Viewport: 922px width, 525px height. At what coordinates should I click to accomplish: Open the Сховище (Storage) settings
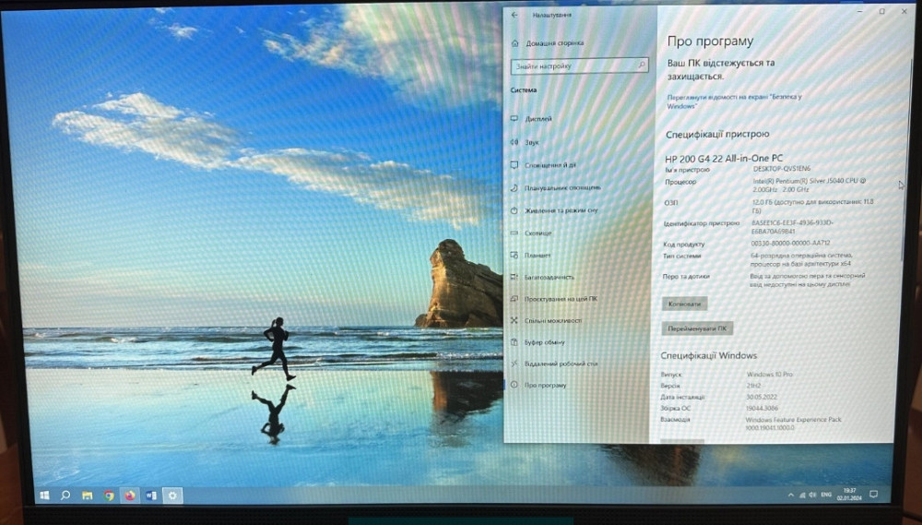pyautogui.click(x=538, y=233)
